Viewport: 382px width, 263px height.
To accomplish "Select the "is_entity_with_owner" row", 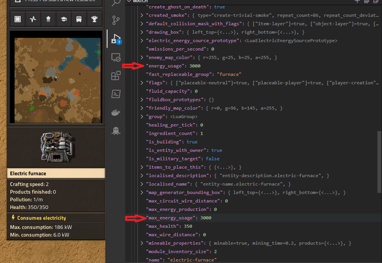I will 253,150.
